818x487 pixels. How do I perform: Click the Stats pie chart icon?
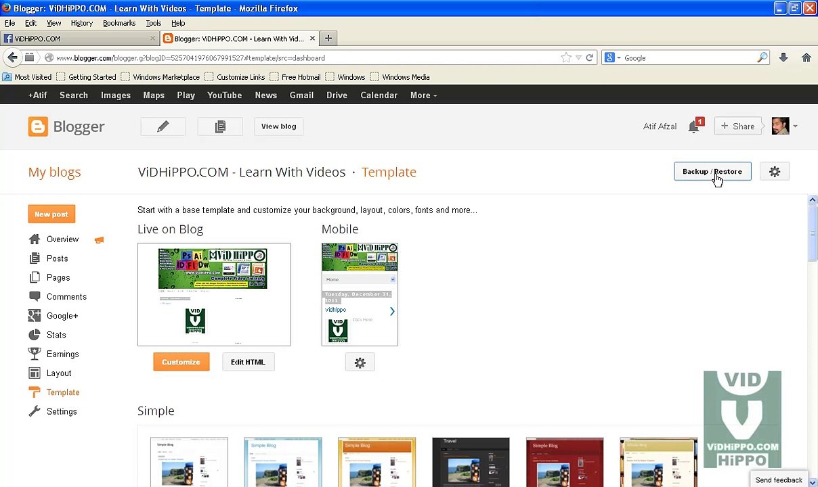click(35, 335)
